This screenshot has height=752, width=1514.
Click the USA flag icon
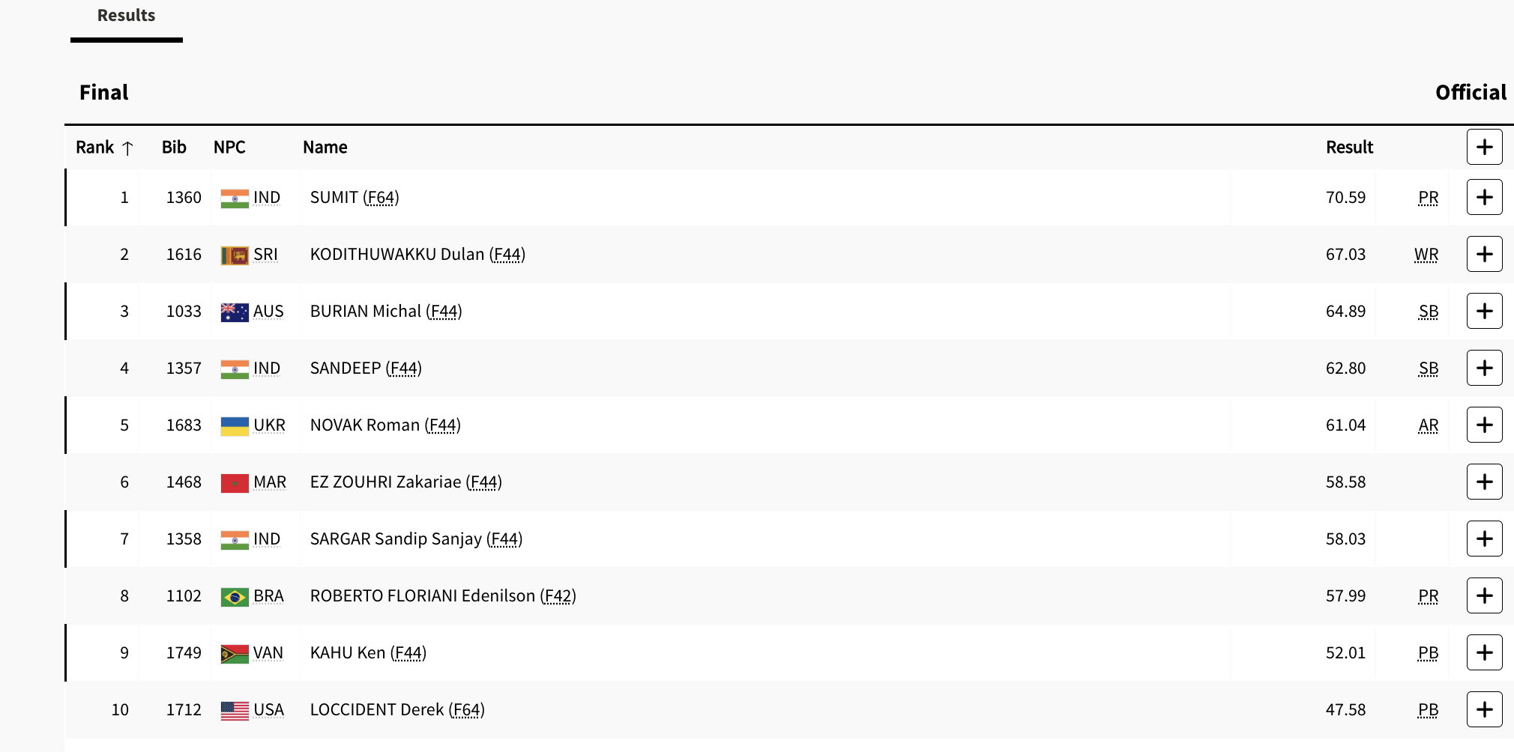235,711
